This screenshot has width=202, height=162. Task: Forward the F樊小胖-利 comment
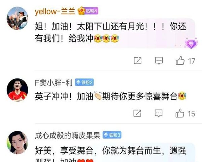137,113
